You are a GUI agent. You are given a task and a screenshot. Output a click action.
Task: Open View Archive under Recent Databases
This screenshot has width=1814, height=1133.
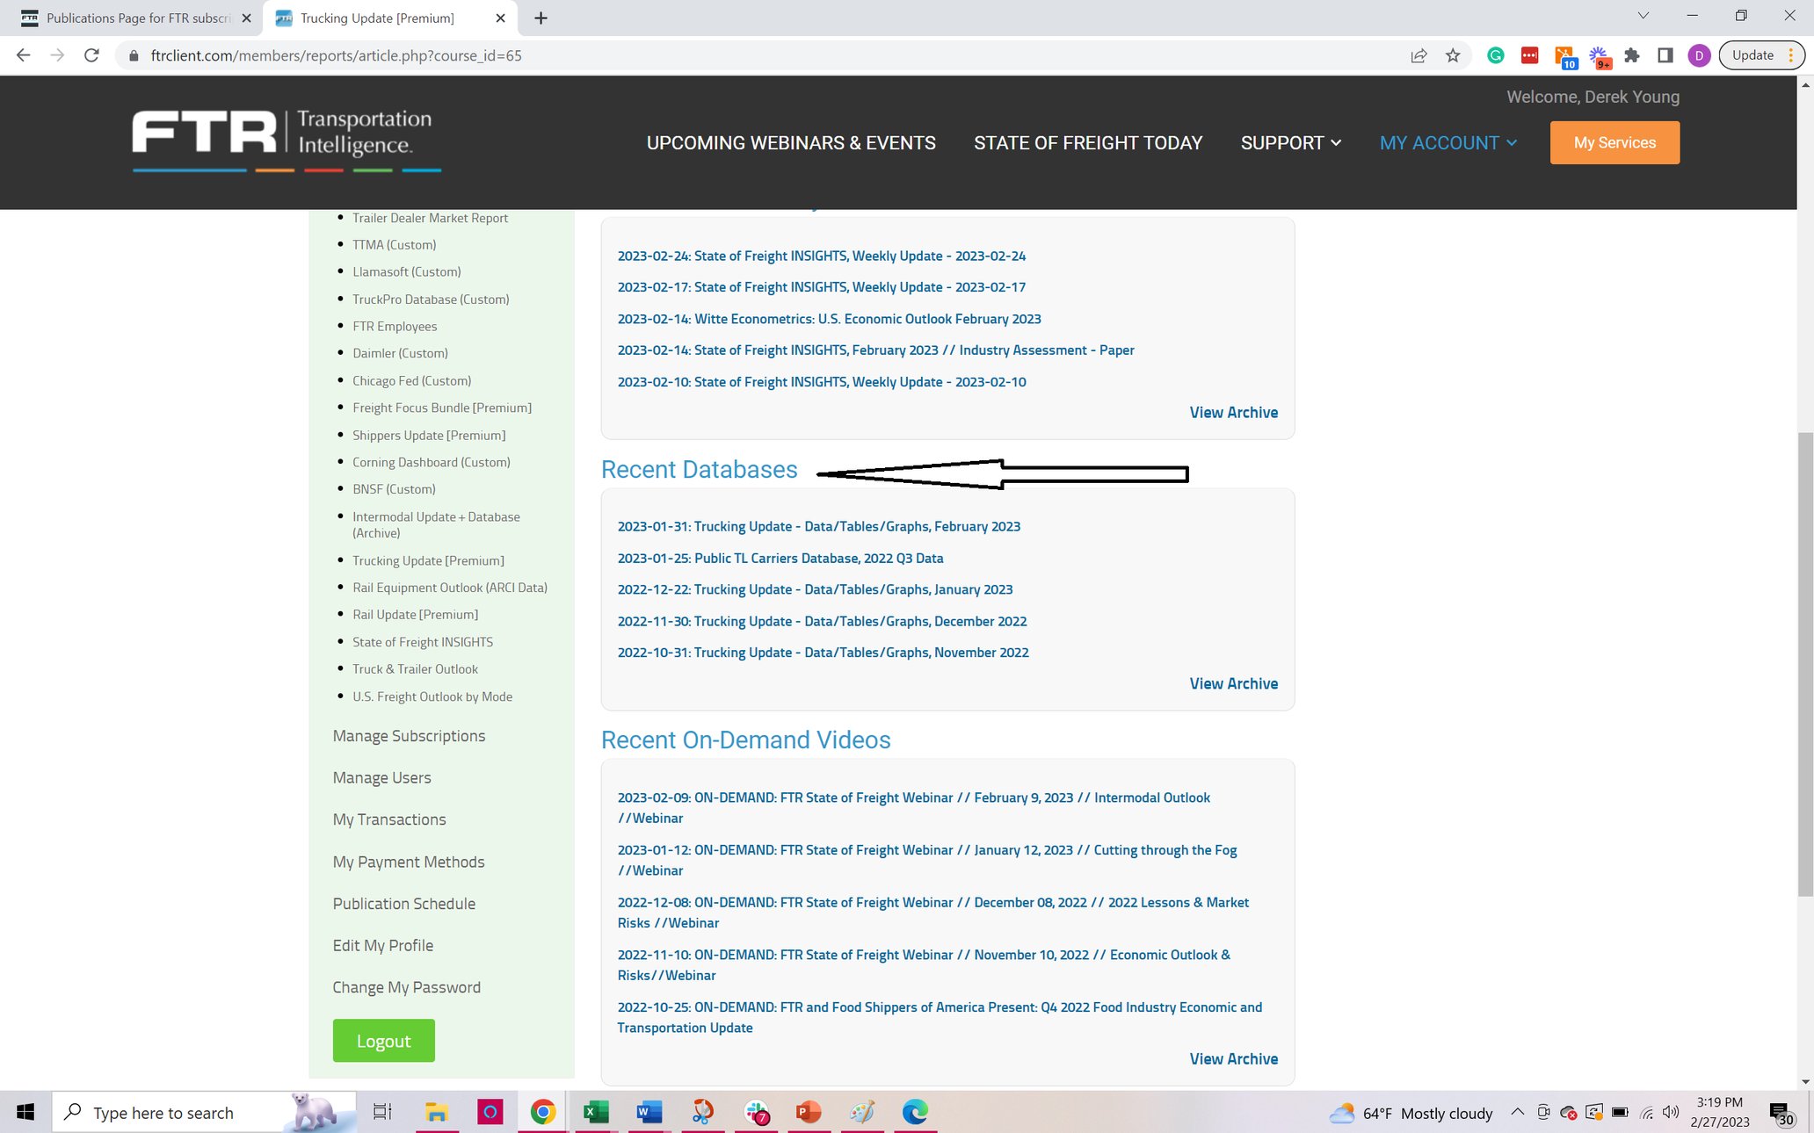point(1234,683)
